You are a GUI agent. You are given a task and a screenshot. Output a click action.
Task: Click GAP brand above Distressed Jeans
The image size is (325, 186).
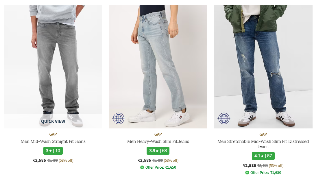(x=263, y=134)
